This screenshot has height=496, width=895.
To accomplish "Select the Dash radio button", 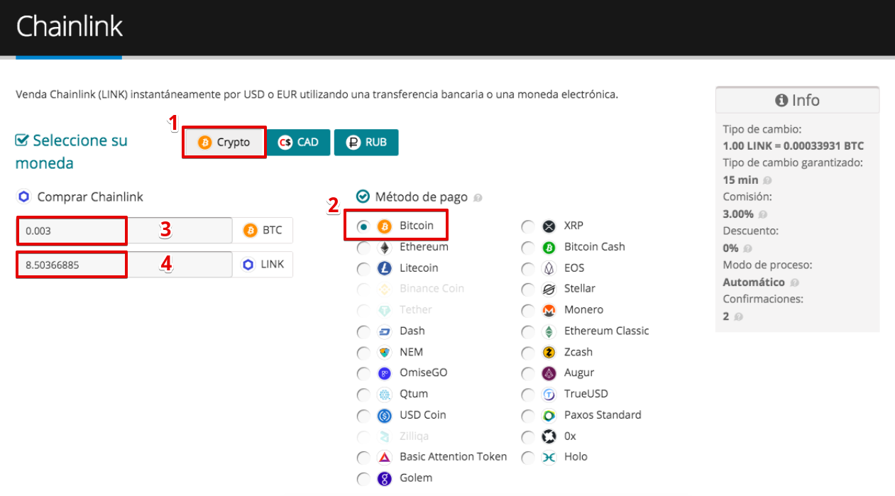I will click(363, 331).
